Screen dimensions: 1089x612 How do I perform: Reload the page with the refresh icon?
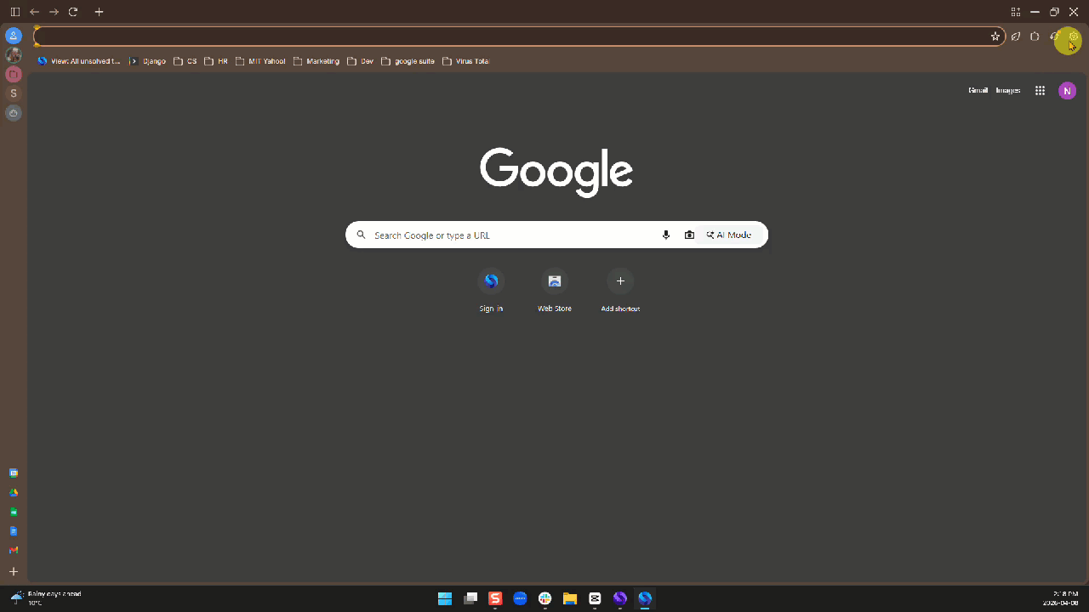73,12
